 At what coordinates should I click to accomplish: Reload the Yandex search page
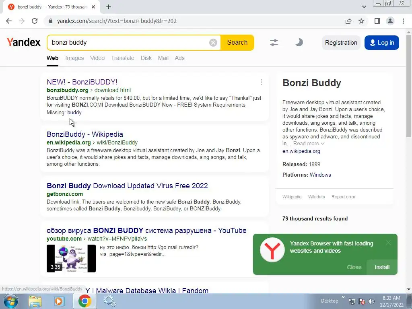click(x=35, y=21)
